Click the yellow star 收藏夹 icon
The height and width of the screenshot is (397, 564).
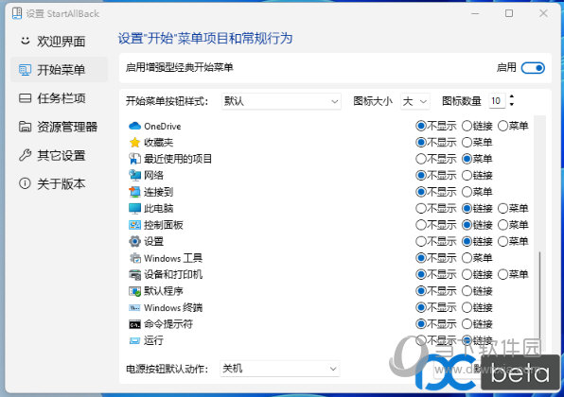(134, 143)
